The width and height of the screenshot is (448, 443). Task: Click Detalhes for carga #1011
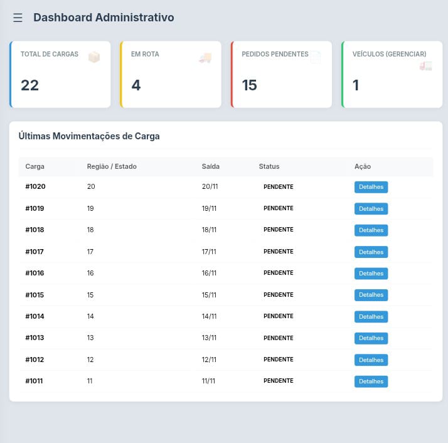pyautogui.click(x=371, y=382)
